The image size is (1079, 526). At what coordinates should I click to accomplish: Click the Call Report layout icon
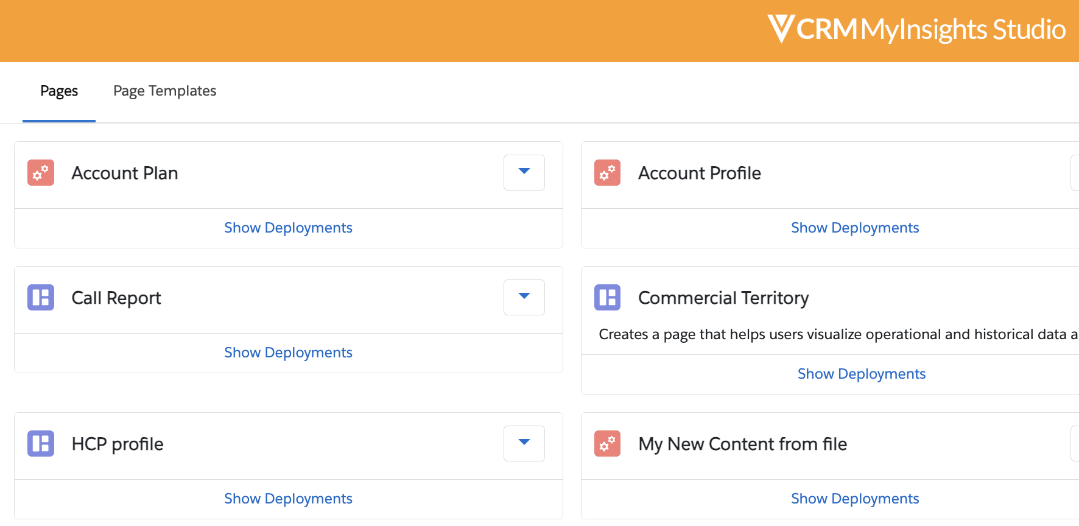tap(41, 298)
